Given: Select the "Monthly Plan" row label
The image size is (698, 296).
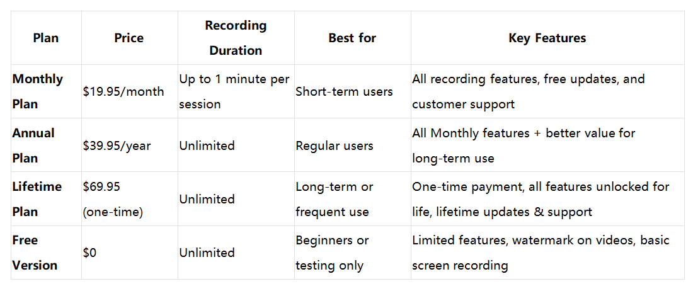Looking at the screenshot, I should click(37, 91).
